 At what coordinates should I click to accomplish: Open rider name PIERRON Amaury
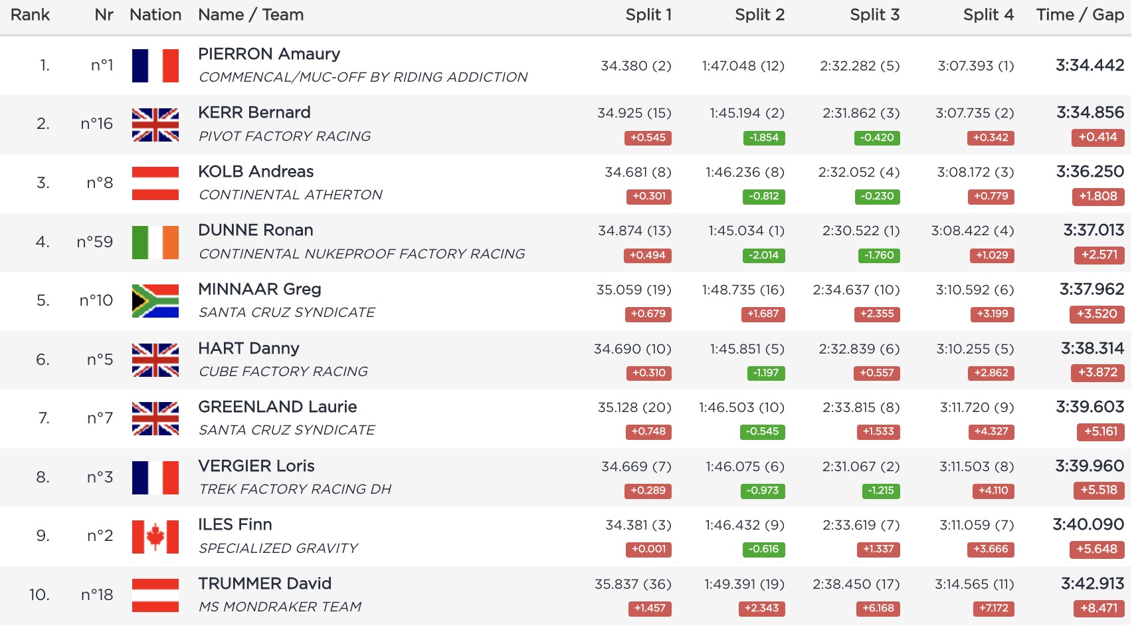click(269, 54)
